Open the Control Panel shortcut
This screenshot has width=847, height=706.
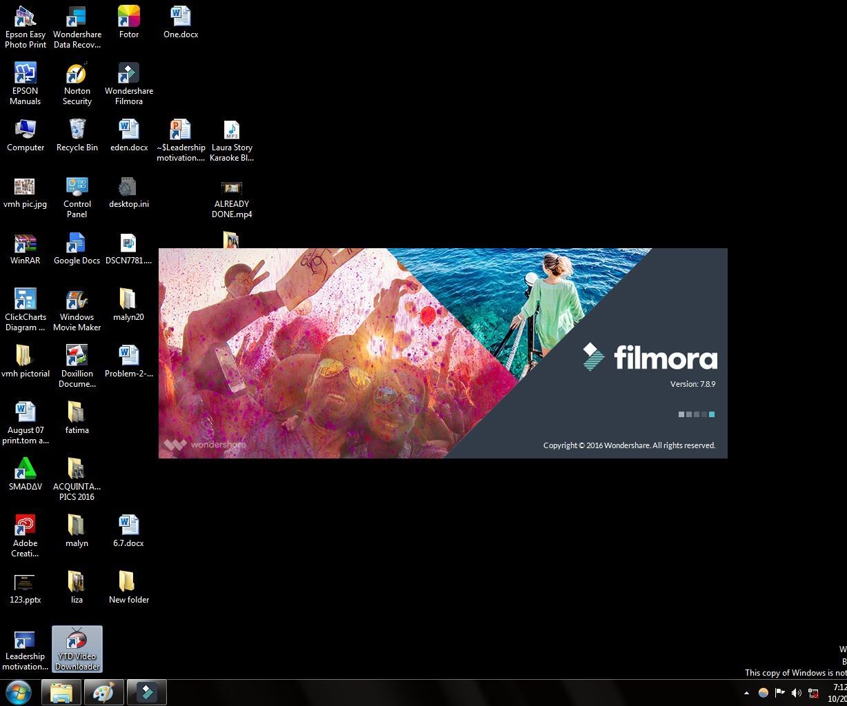point(77,185)
